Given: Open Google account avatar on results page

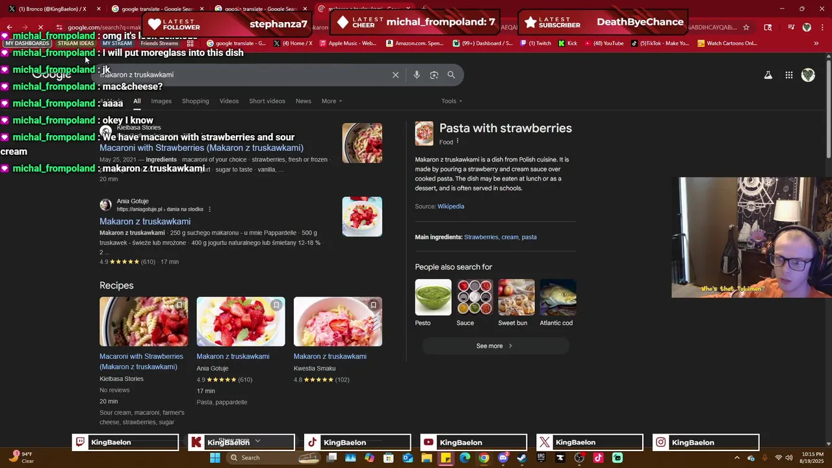Looking at the screenshot, I should point(808,75).
